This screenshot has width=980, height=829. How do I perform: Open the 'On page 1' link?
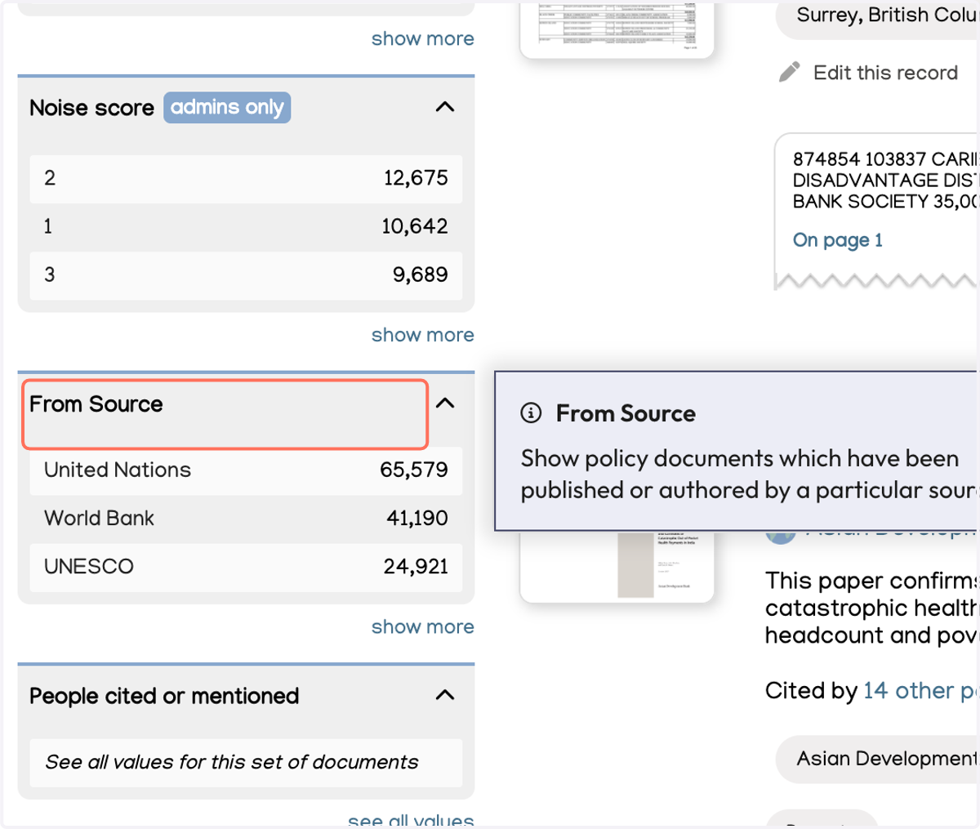(x=838, y=240)
